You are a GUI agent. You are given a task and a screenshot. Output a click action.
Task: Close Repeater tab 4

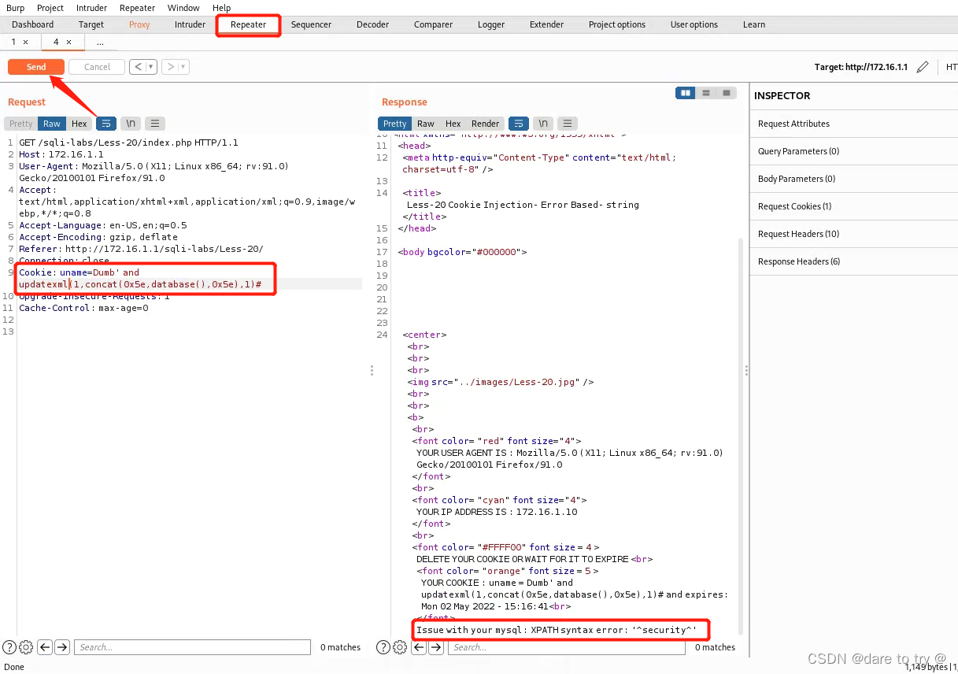tap(68, 42)
